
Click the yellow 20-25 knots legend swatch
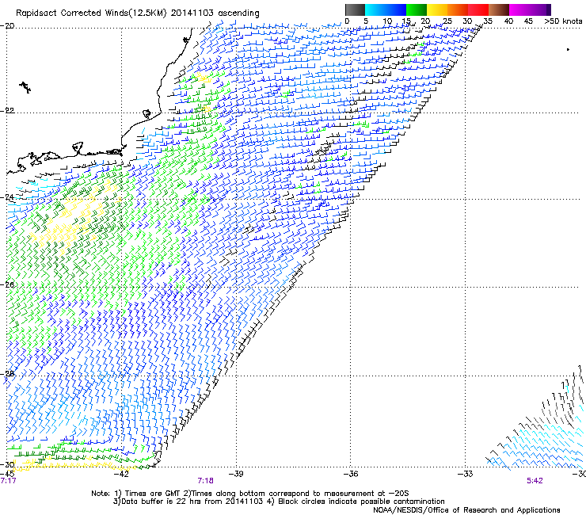[437, 10]
